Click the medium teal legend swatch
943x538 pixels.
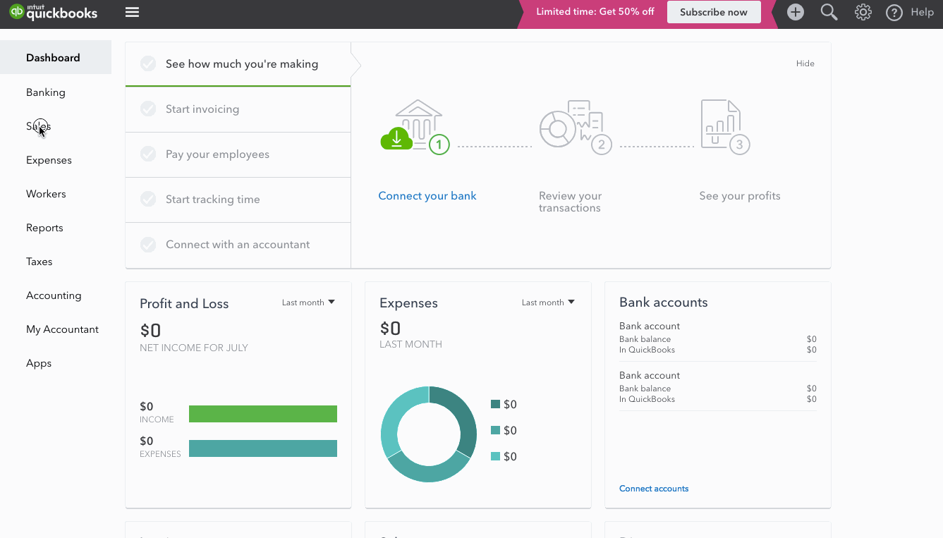point(495,430)
